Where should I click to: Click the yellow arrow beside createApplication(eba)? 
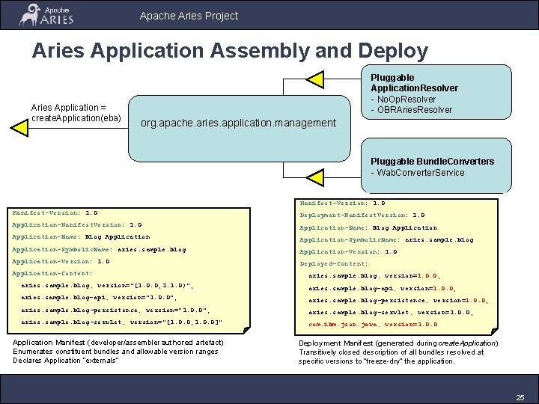(19, 128)
